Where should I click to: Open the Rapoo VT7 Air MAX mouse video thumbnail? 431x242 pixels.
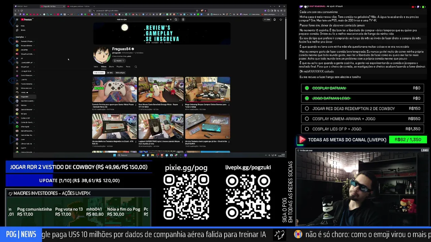point(161,89)
